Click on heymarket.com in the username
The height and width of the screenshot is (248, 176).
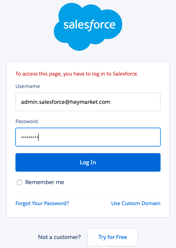pos(90,102)
